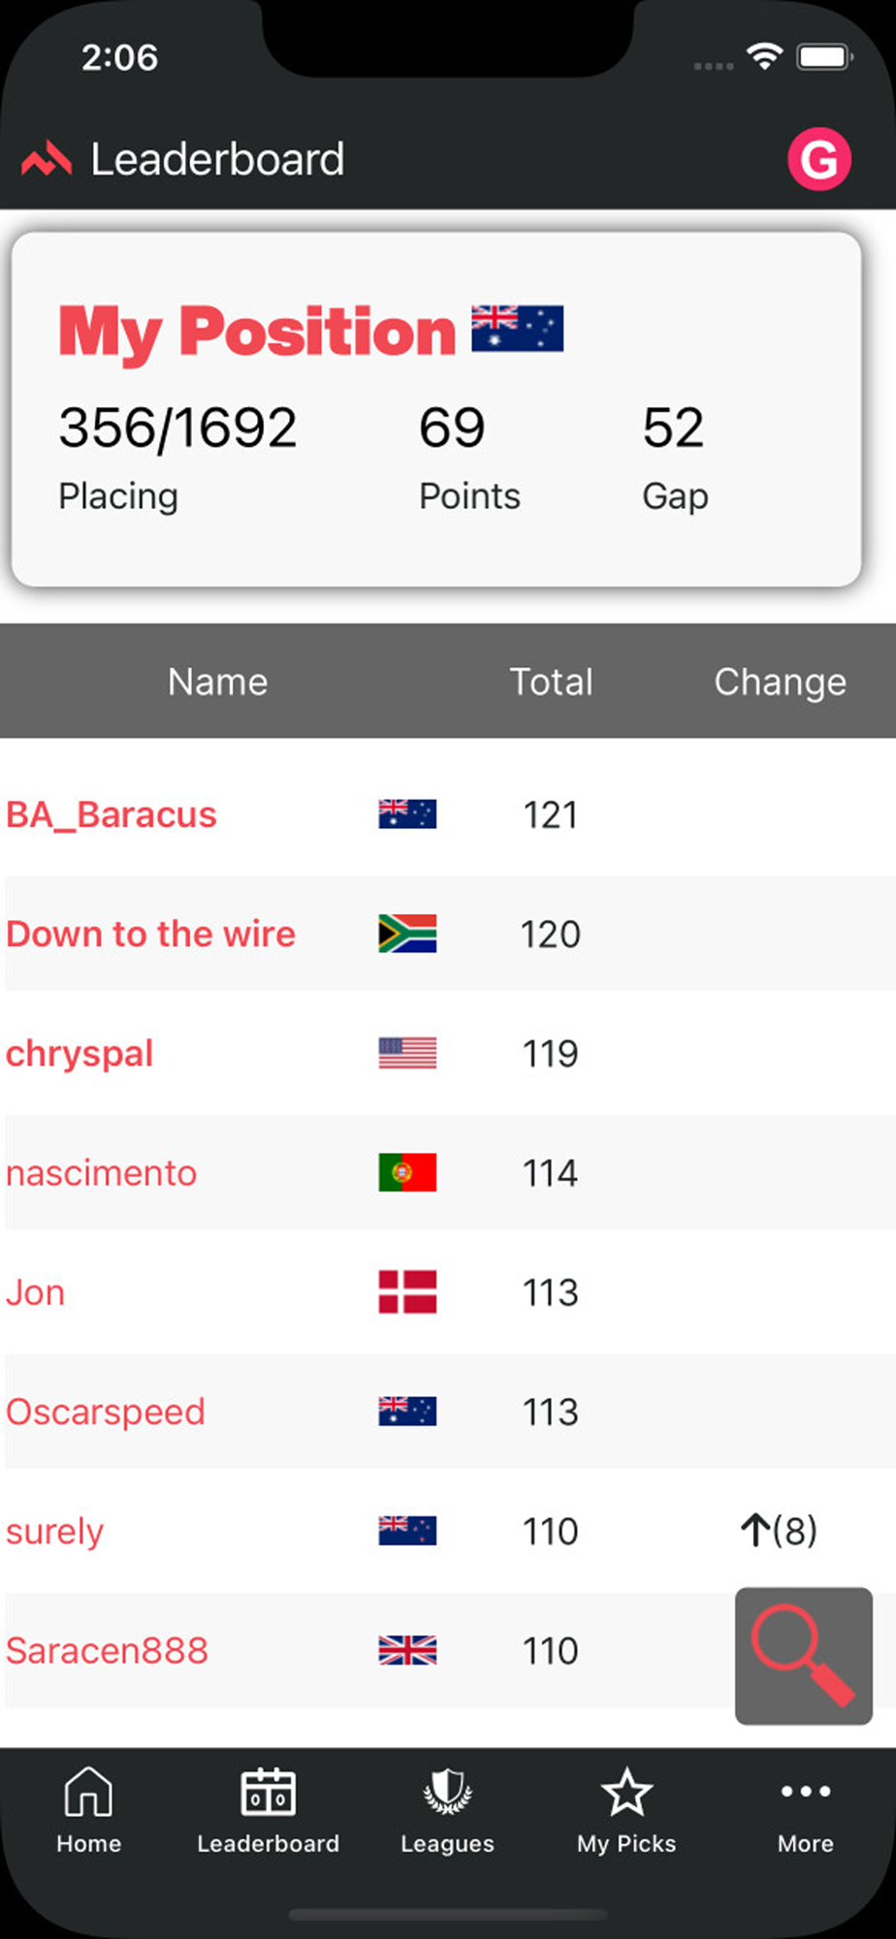Click the Denmark flag beside Jon
Screen dimensions: 896x1939
click(x=407, y=1292)
